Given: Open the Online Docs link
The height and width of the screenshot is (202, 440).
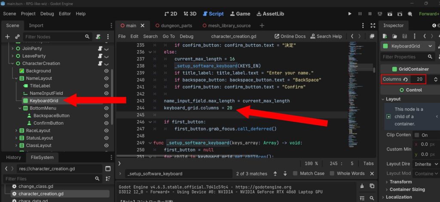Looking at the screenshot, I should pyautogui.click(x=290, y=36).
